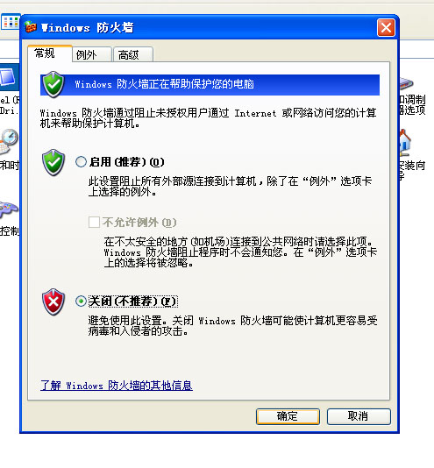This screenshot has width=434, height=468.
Task: Click the green shield in the blue banner
Action: click(53, 84)
